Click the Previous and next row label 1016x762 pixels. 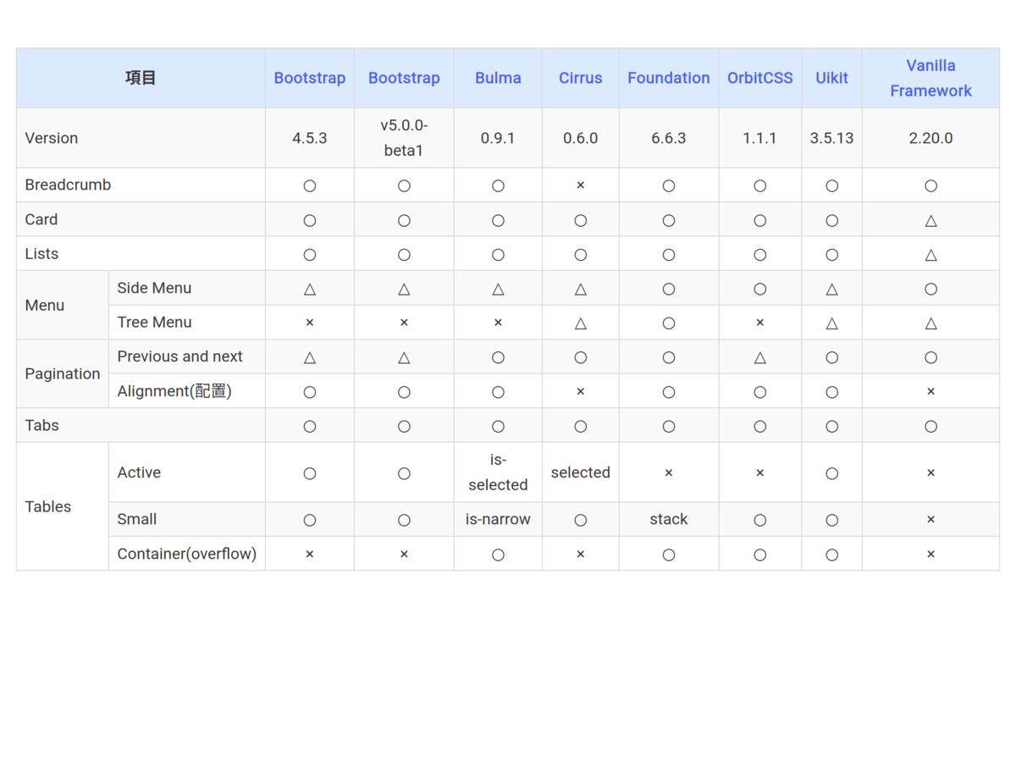pyautogui.click(x=179, y=356)
